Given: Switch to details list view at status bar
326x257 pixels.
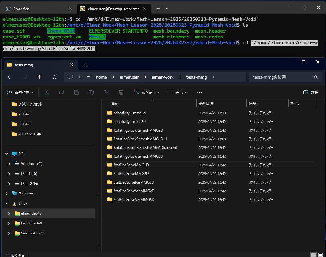Looking at the screenshot, I should [x=314, y=254].
